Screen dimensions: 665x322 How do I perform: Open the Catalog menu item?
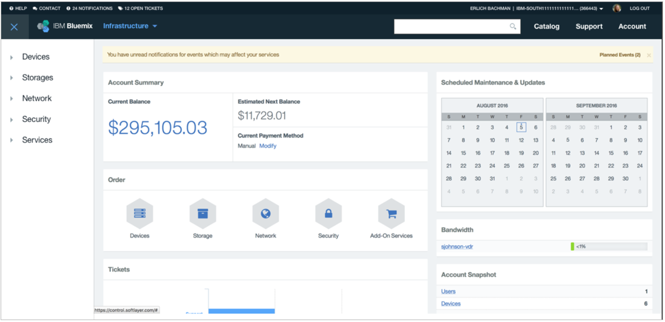(547, 27)
